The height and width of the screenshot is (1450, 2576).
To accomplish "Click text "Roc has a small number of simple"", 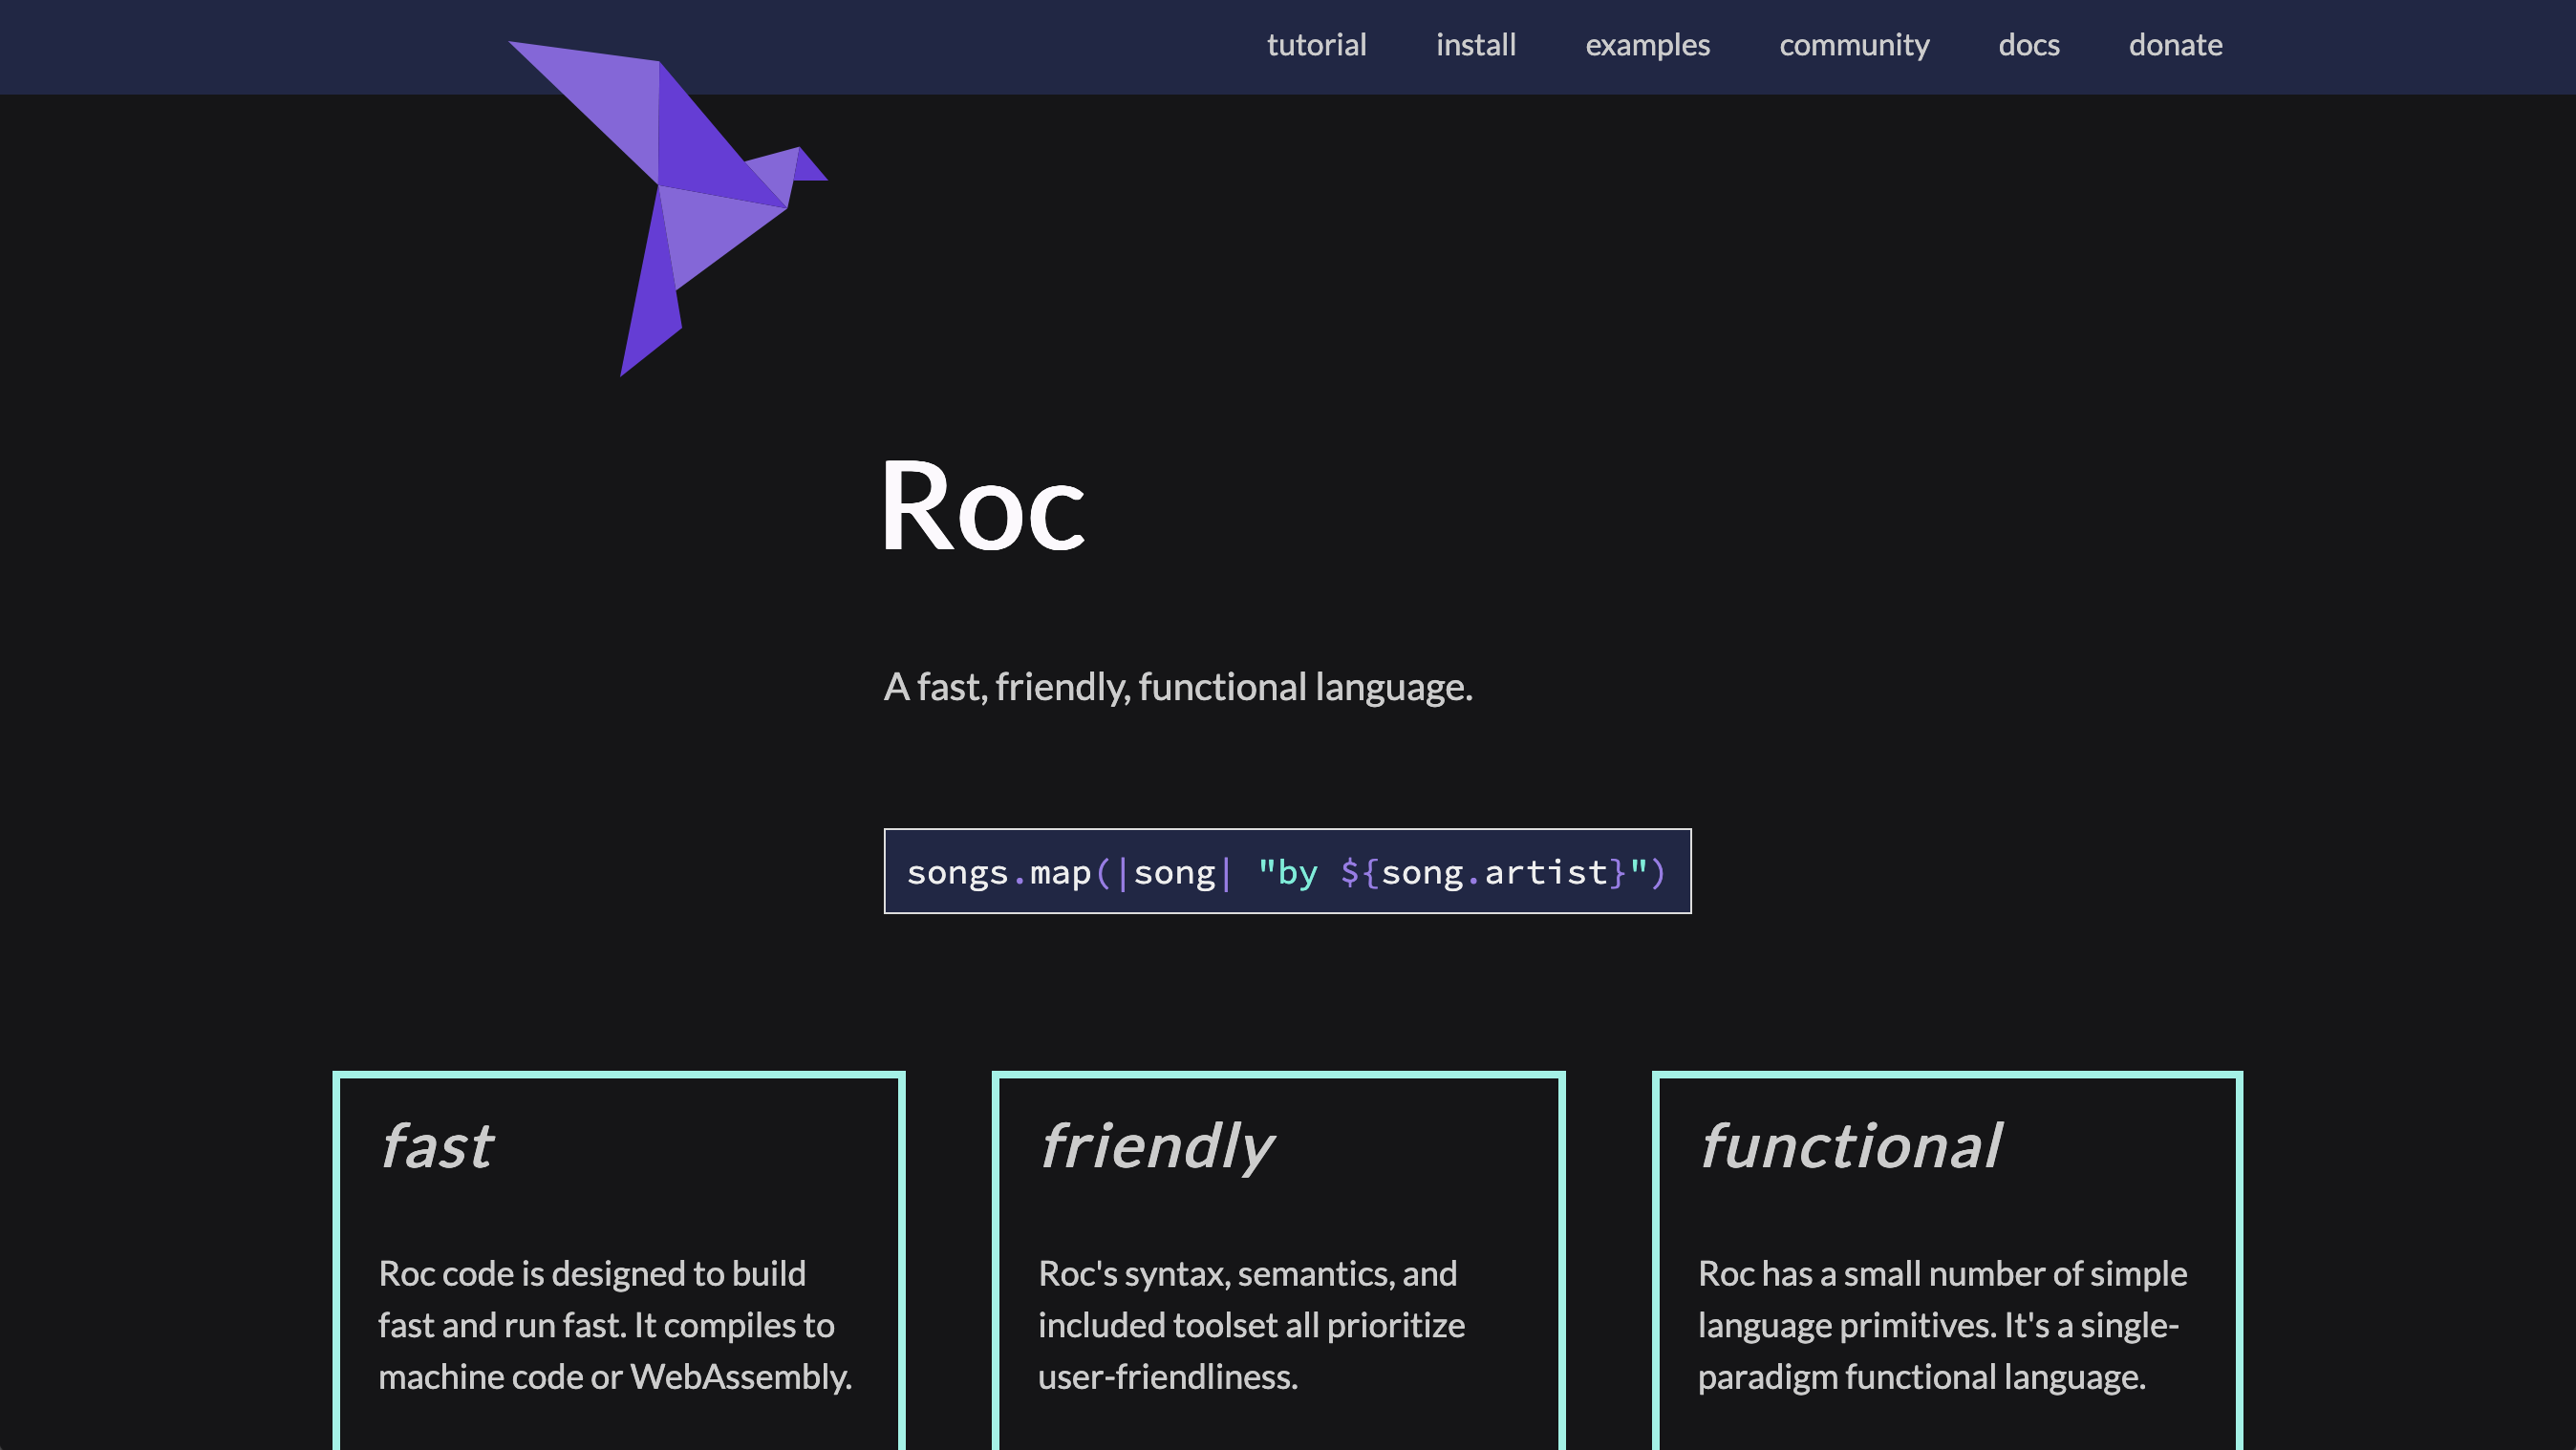I will (x=1942, y=1273).
